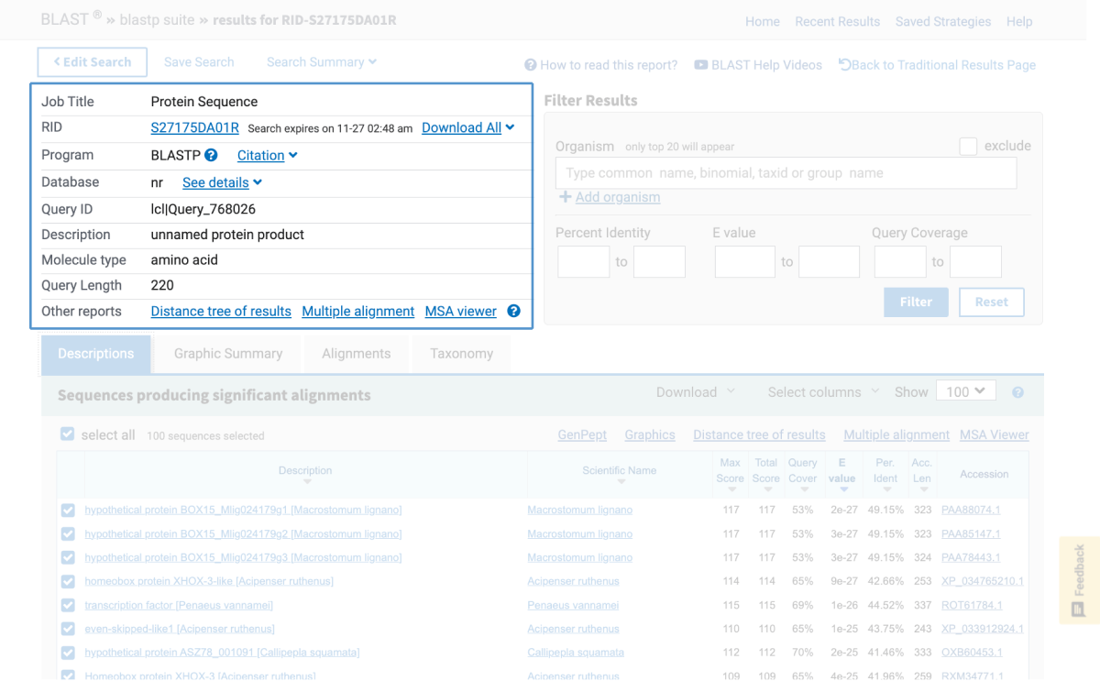Screen dimensions: 1100x681
Task: Open the Taxonomy tab
Action: point(461,354)
